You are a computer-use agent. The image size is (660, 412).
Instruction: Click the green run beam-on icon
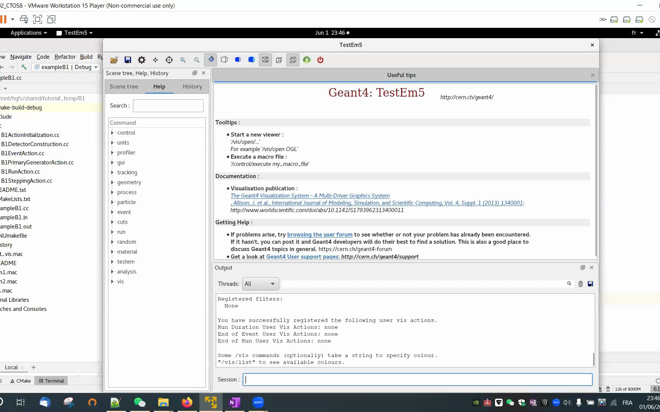click(307, 60)
